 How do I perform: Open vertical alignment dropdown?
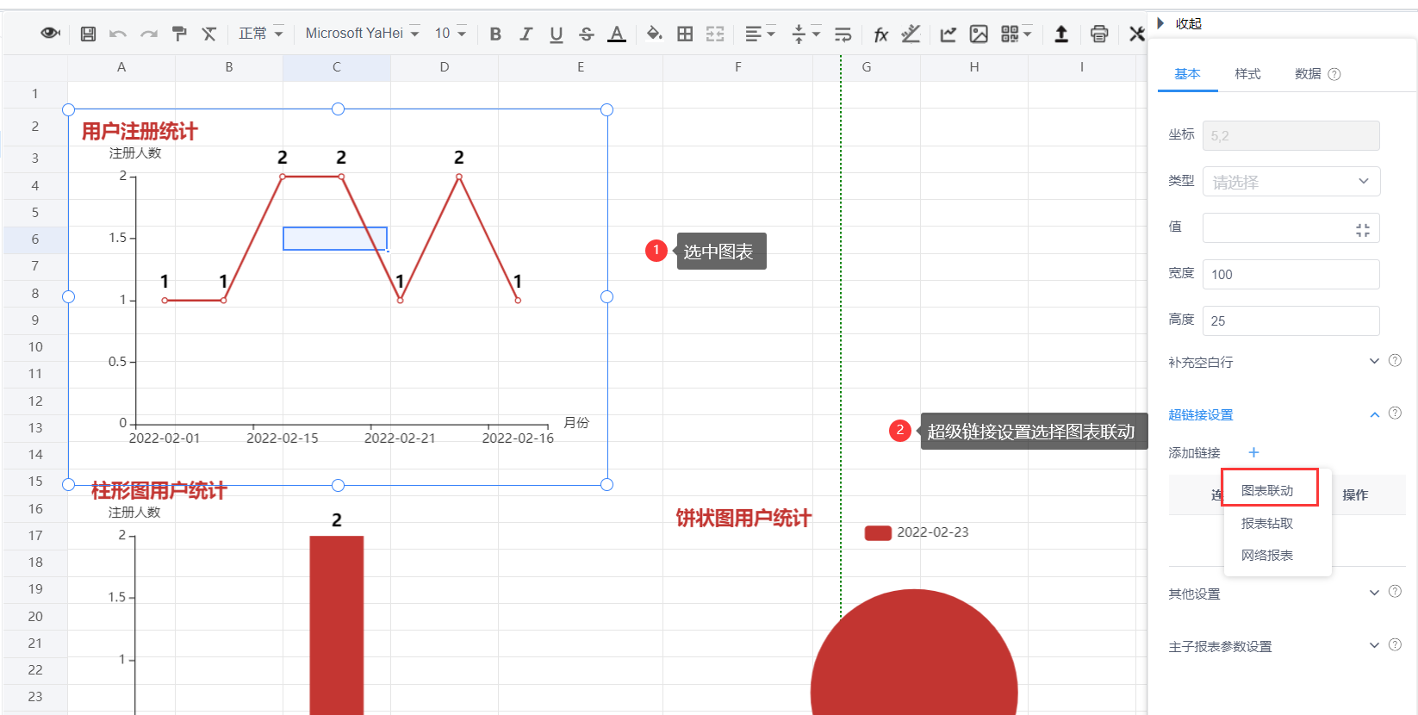(x=805, y=34)
